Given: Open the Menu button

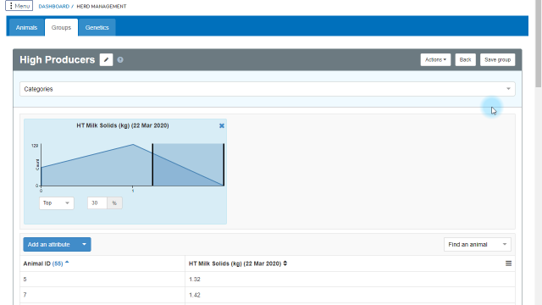Looking at the screenshot, I should click(19, 6).
